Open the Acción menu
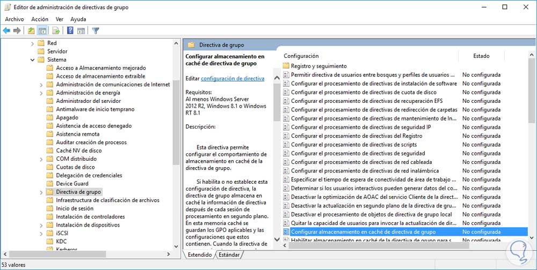Screen dimensions: 537x270 coord(40,19)
